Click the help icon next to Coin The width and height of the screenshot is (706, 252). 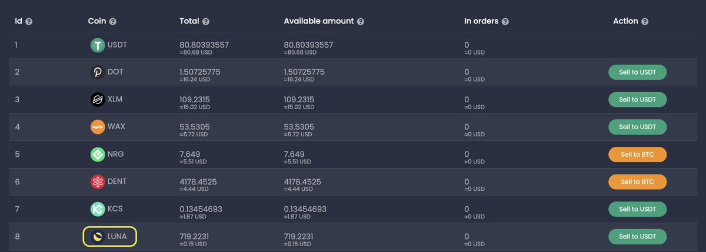pos(113,21)
